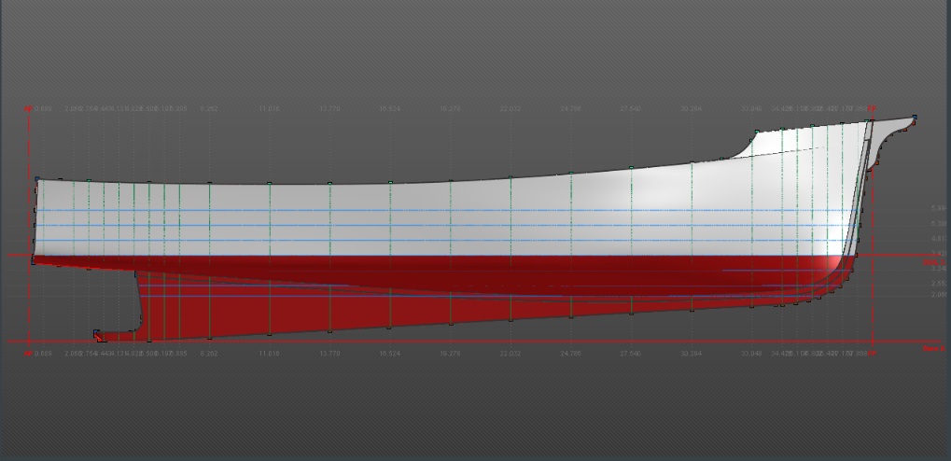Click the red AP label below the baseline
The width and height of the screenshot is (951, 461).
pyautogui.click(x=28, y=353)
